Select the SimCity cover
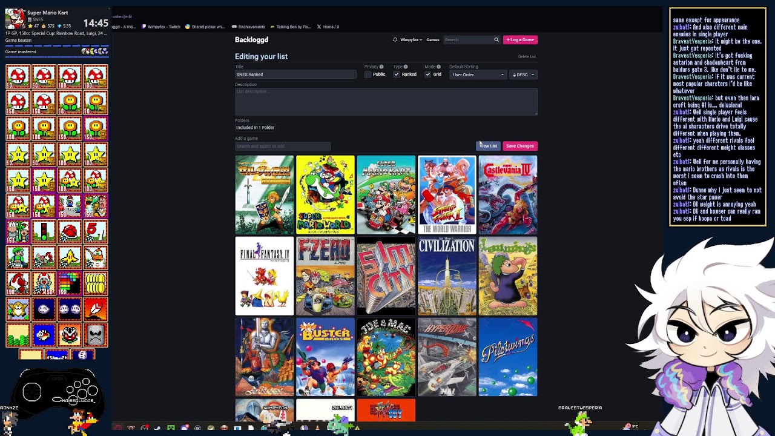This screenshot has width=775, height=436. coord(386,276)
